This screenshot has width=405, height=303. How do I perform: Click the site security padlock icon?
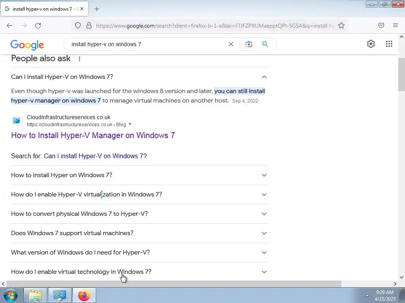coord(89,25)
